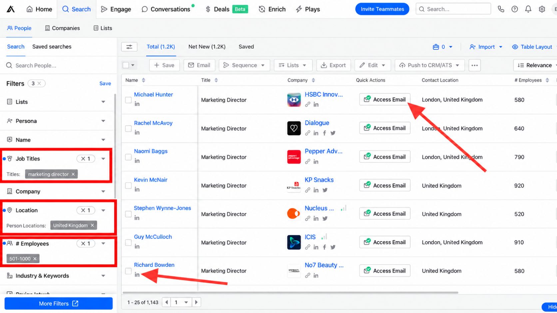Remove the United Kingdom location tag

coord(92,226)
